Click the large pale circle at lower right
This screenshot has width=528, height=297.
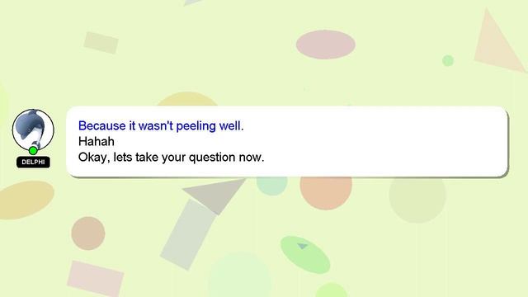click(417, 200)
